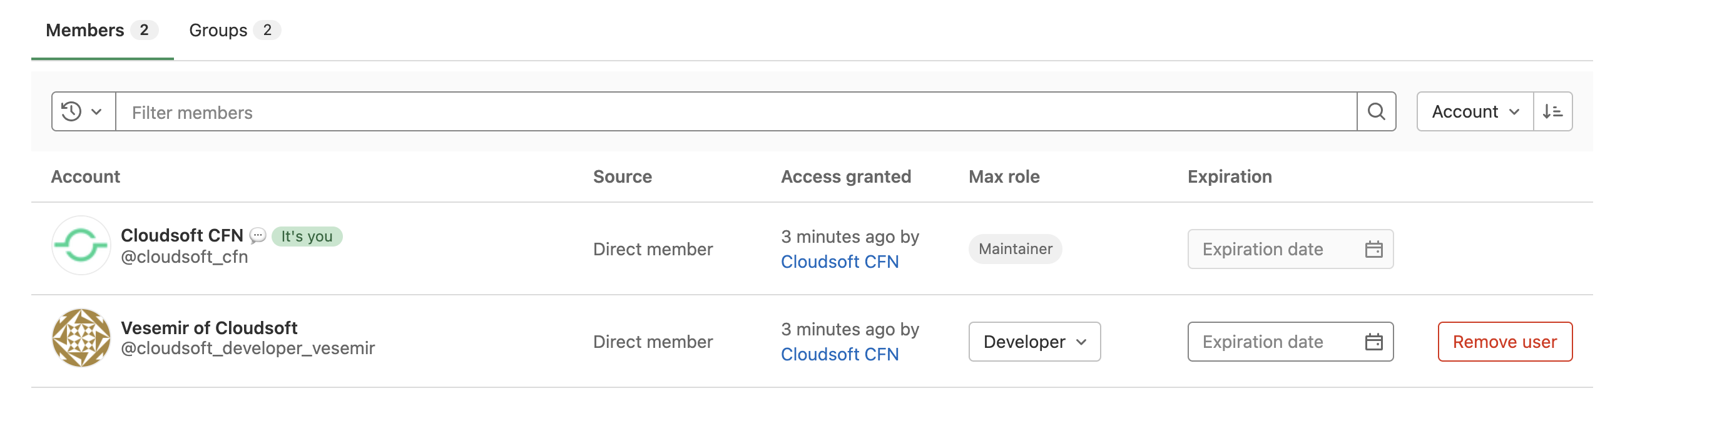Open calendar icon in Vesemir expiration field
The height and width of the screenshot is (443, 1717).
coord(1373,342)
